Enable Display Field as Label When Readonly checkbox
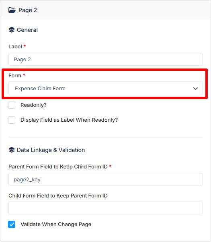 pyautogui.click(x=12, y=120)
